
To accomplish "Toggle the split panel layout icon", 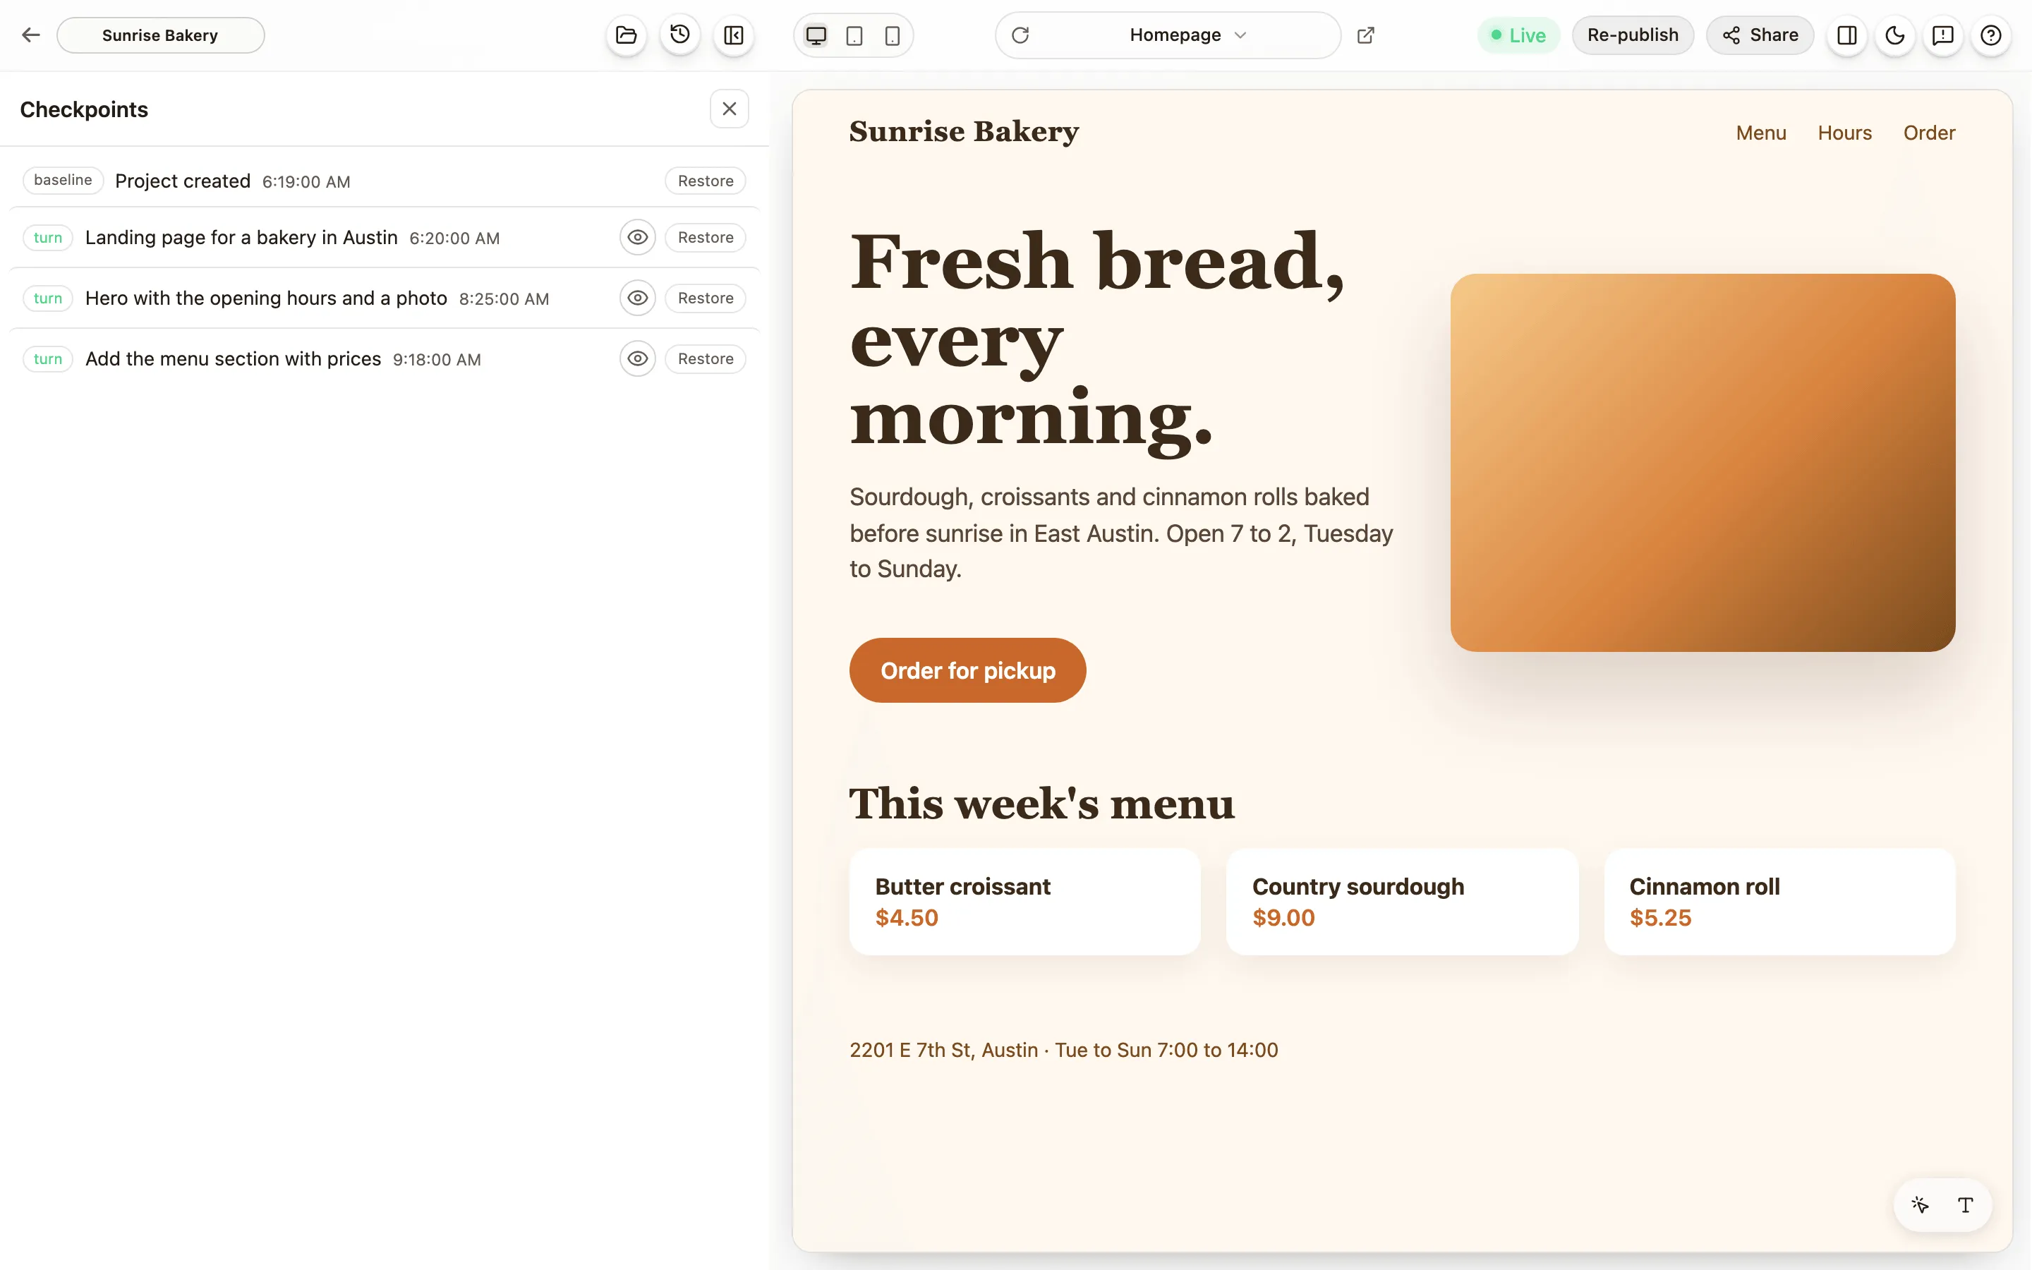I will [1847, 35].
